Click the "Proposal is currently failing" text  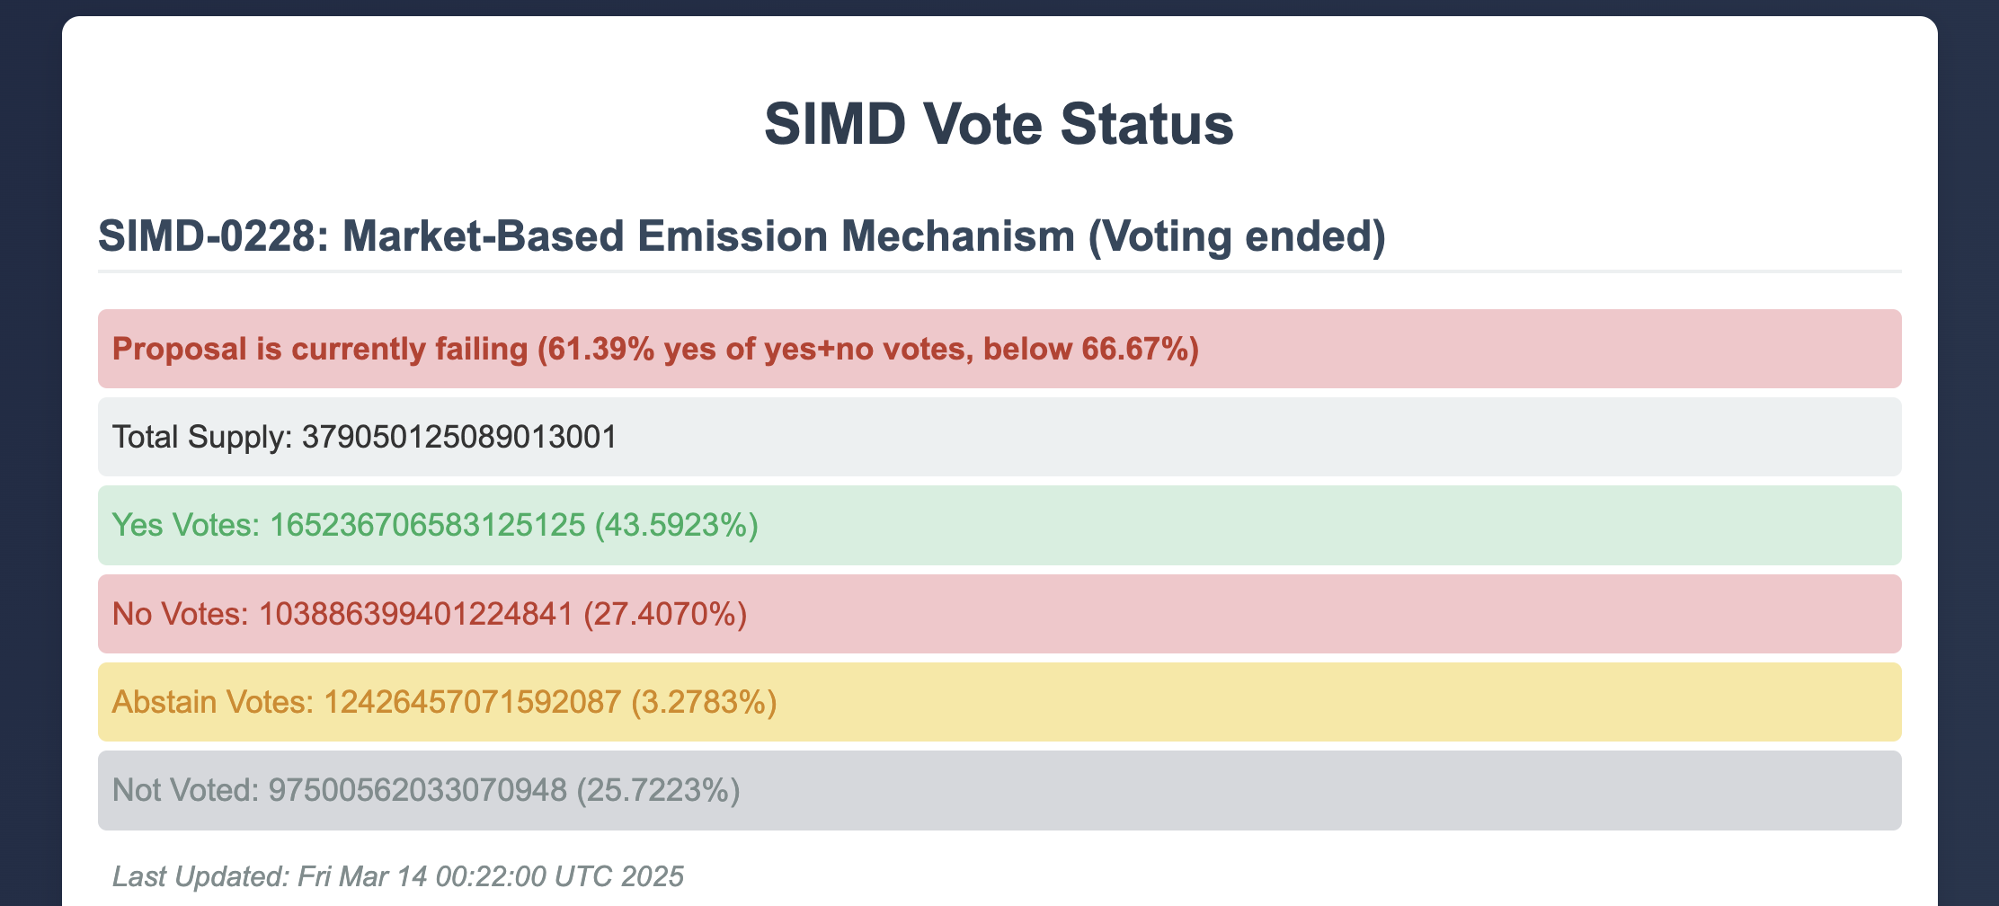[x=320, y=349]
